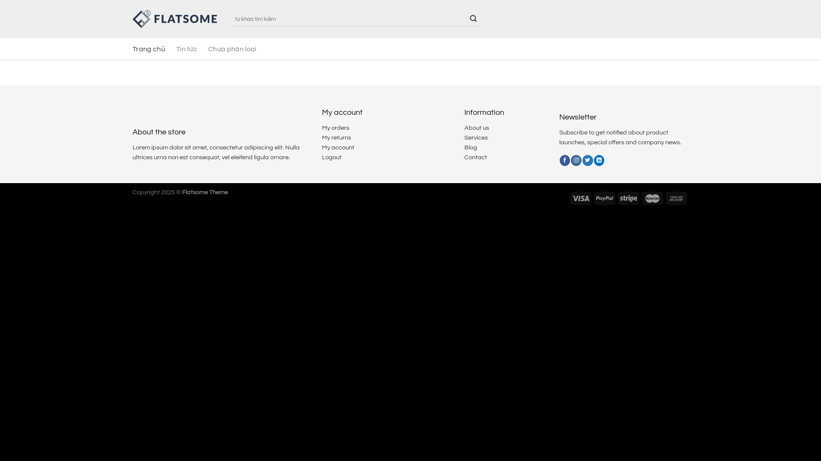The width and height of the screenshot is (821, 461).
Task: Click the Stripe payment icon
Action: (629, 198)
